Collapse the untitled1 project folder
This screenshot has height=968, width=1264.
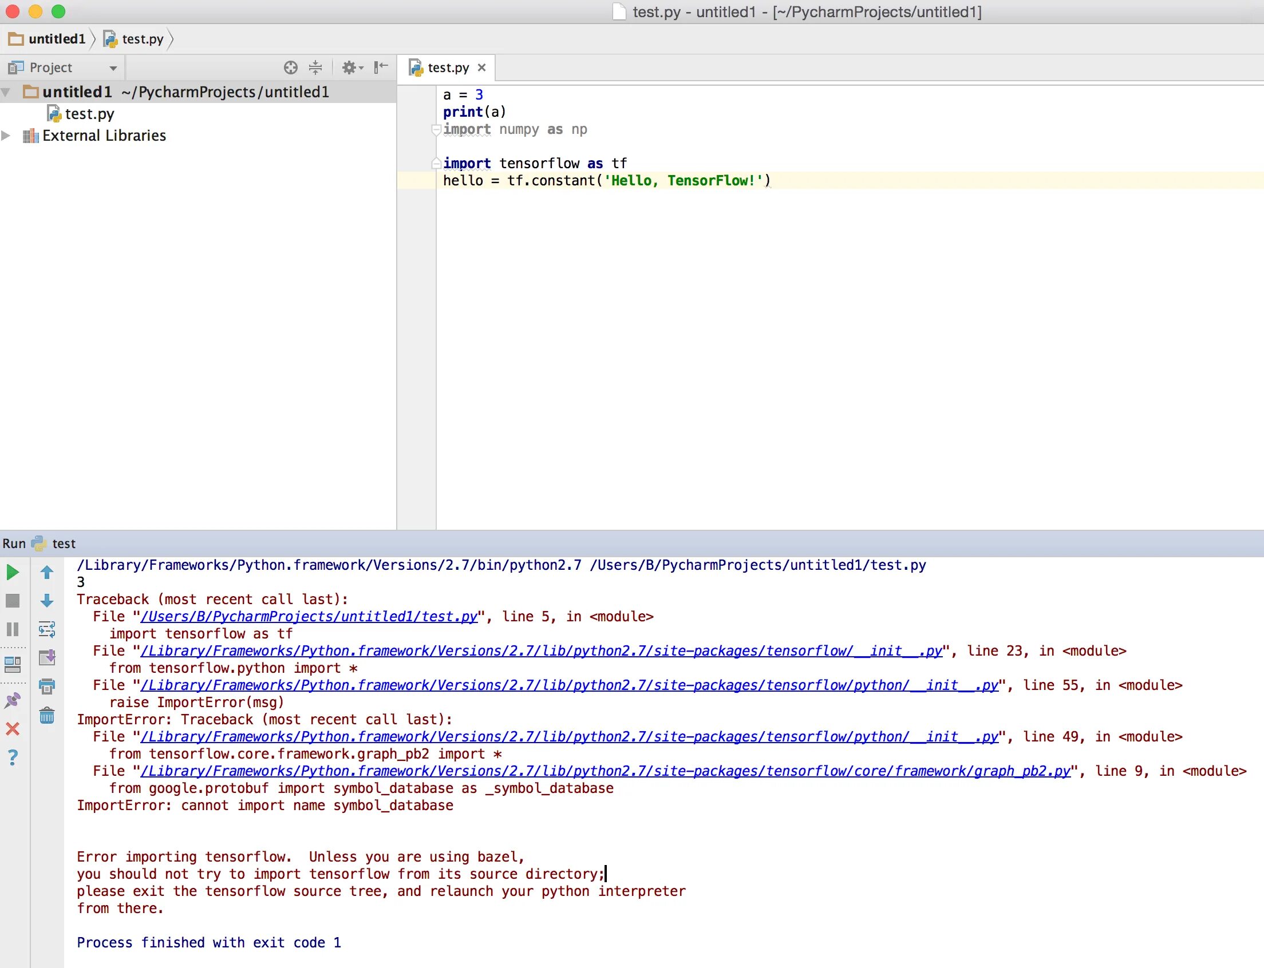click(x=6, y=92)
